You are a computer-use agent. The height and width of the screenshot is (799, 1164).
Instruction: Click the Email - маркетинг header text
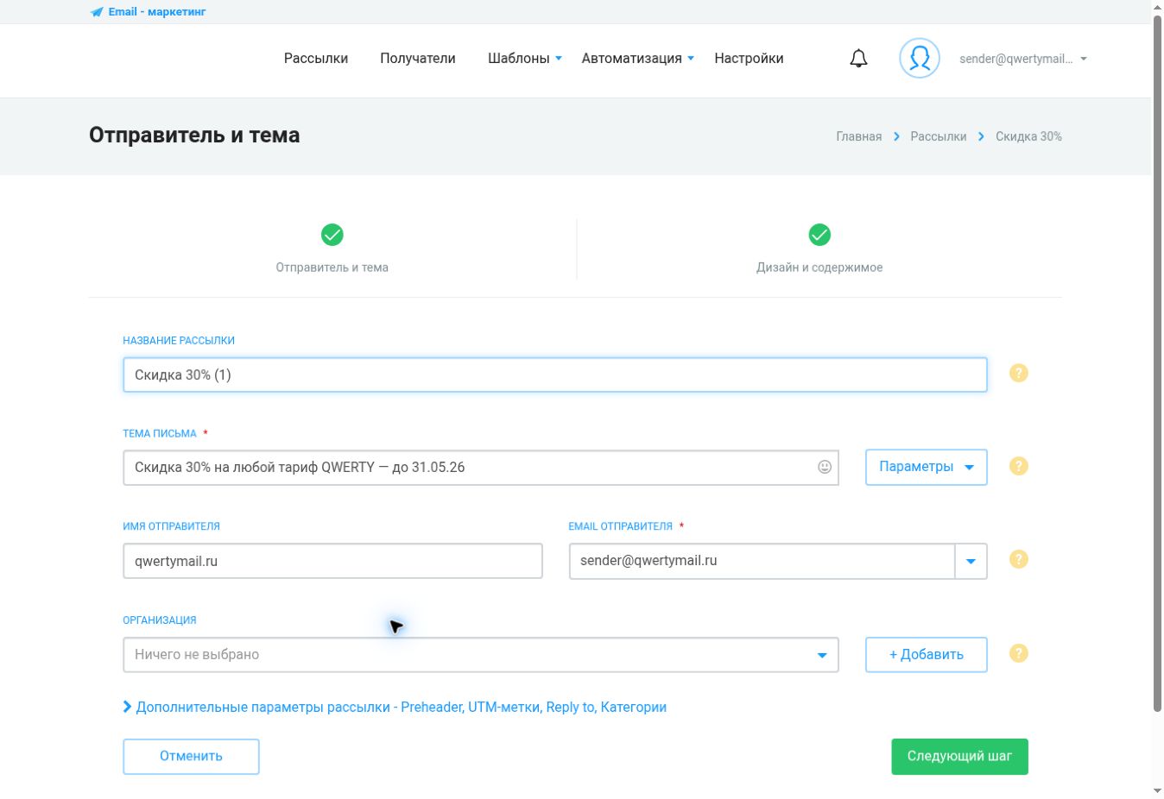pyautogui.click(x=157, y=12)
